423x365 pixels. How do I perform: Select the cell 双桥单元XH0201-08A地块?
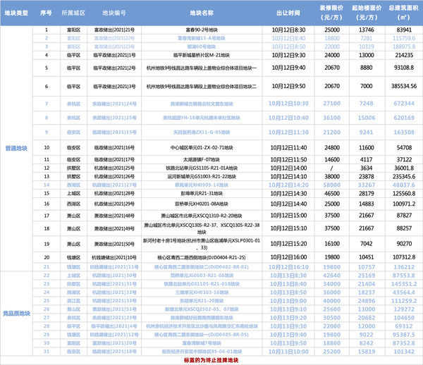pyautogui.click(x=202, y=204)
